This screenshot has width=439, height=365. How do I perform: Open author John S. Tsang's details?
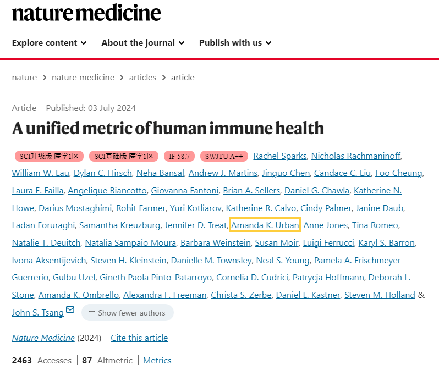point(37,313)
